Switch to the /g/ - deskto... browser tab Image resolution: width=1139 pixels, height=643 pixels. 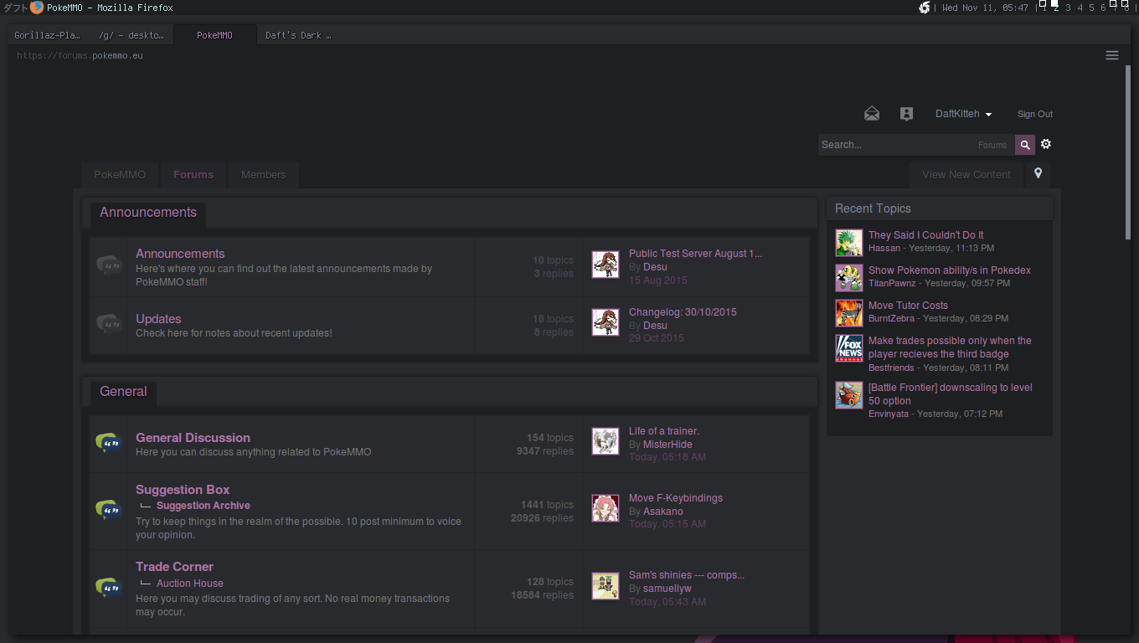click(x=131, y=35)
